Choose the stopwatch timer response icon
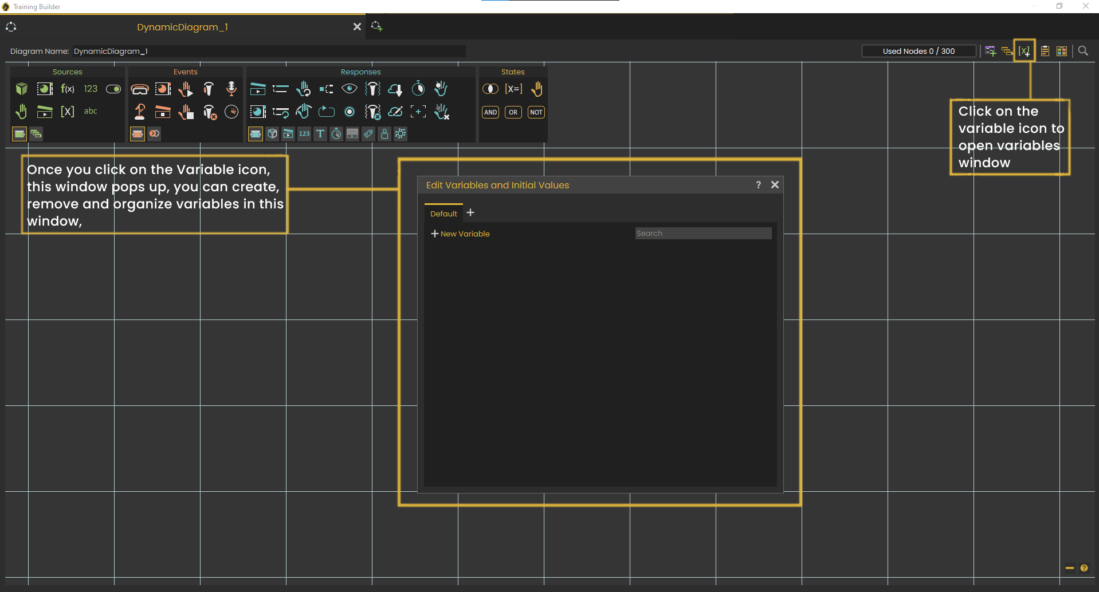 click(418, 88)
